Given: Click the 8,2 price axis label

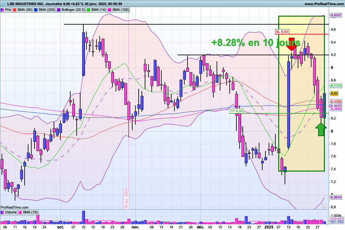Looking at the screenshot, I should click(333, 119).
